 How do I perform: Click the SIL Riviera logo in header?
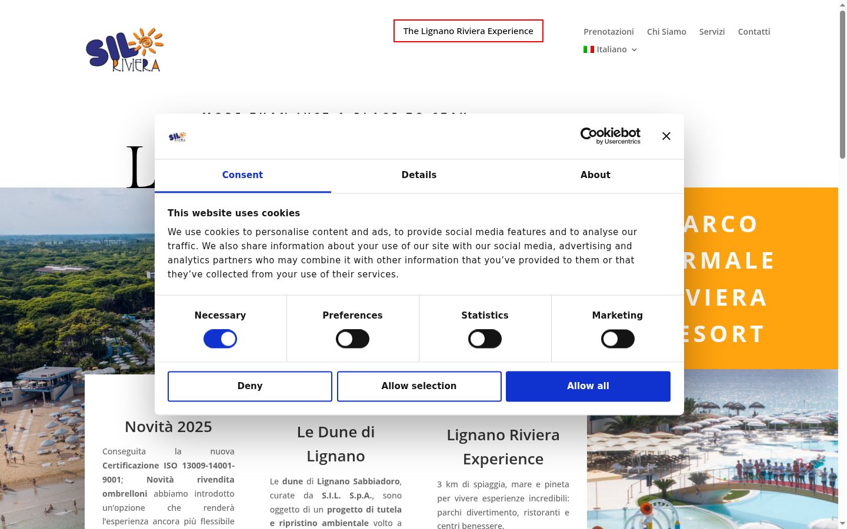(125, 50)
